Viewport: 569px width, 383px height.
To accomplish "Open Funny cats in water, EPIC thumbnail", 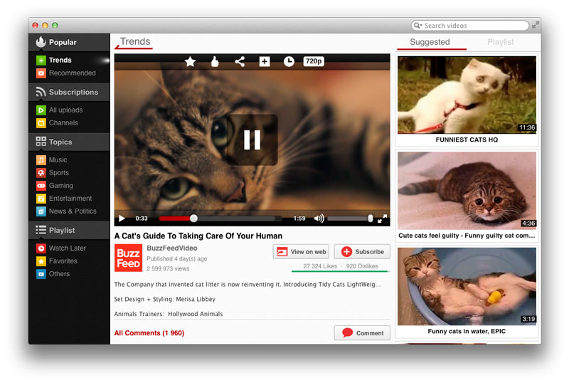I will (x=467, y=287).
